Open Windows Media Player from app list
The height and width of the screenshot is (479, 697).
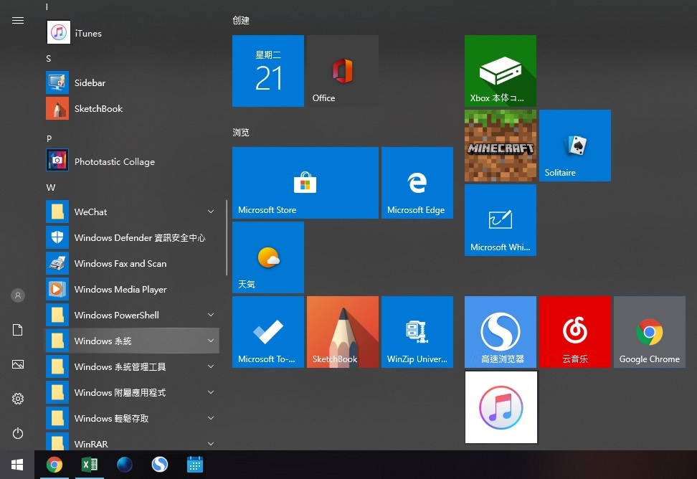click(120, 289)
